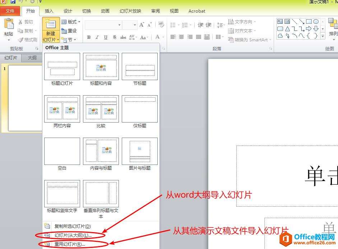This screenshot has height=249, width=338.
Task: Click the Increase Font Size icon
Action: pyautogui.click(x=142, y=25)
